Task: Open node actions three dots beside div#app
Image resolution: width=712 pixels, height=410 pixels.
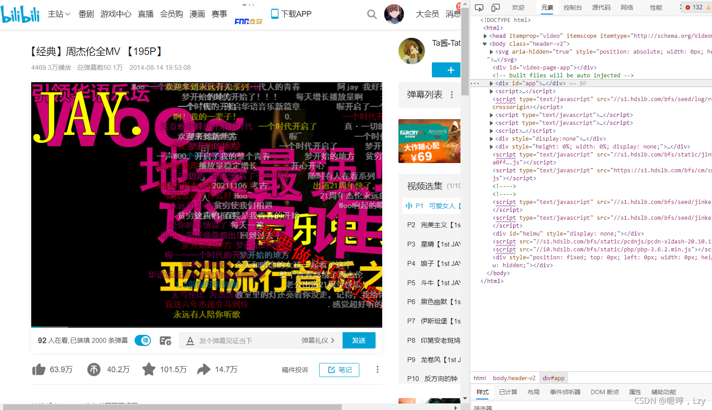Action: tap(475, 83)
